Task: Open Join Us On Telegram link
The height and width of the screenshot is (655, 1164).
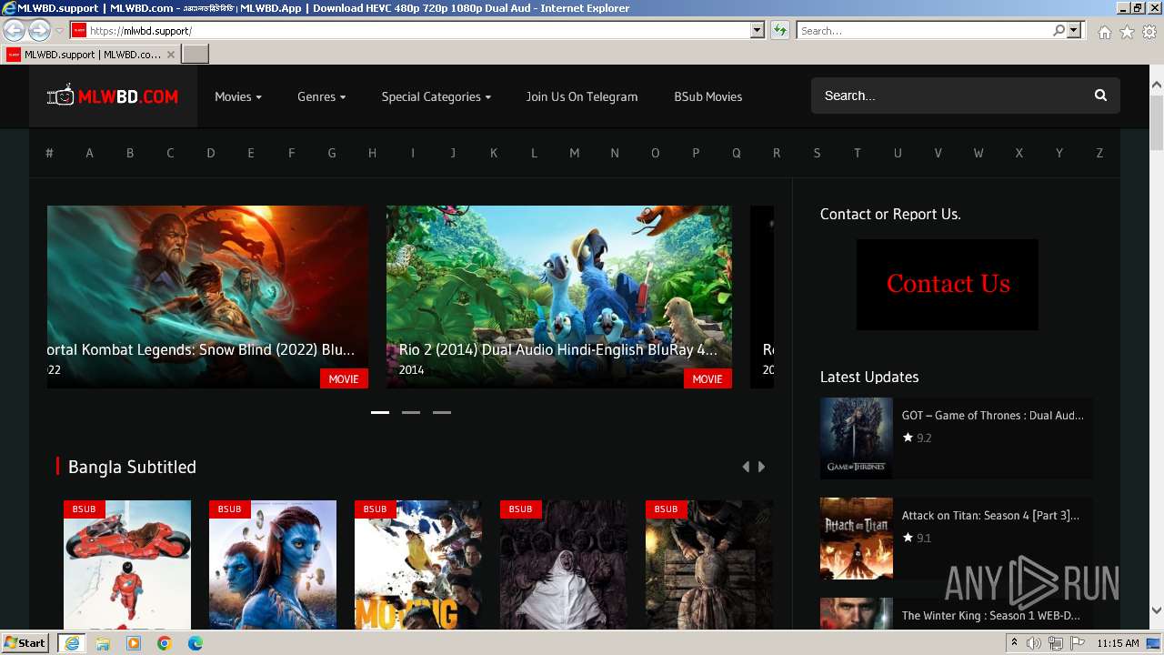Action: pos(582,96)
